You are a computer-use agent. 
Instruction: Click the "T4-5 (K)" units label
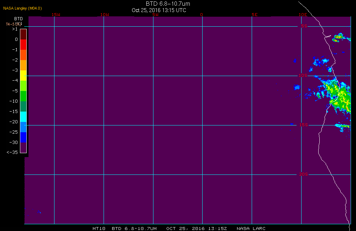(x=14, y=24)
